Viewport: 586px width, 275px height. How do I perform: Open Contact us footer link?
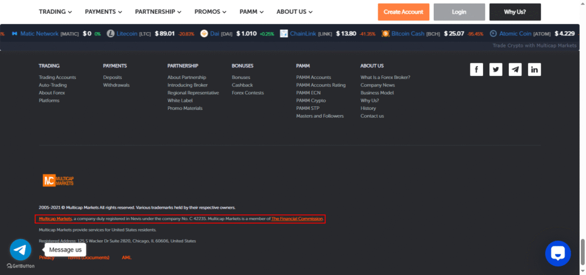[x=372, y=116]
